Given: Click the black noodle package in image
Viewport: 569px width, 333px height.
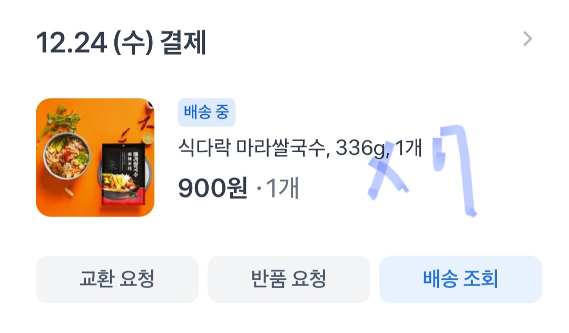Looking at the screenshot, I should tap(123, 174).
